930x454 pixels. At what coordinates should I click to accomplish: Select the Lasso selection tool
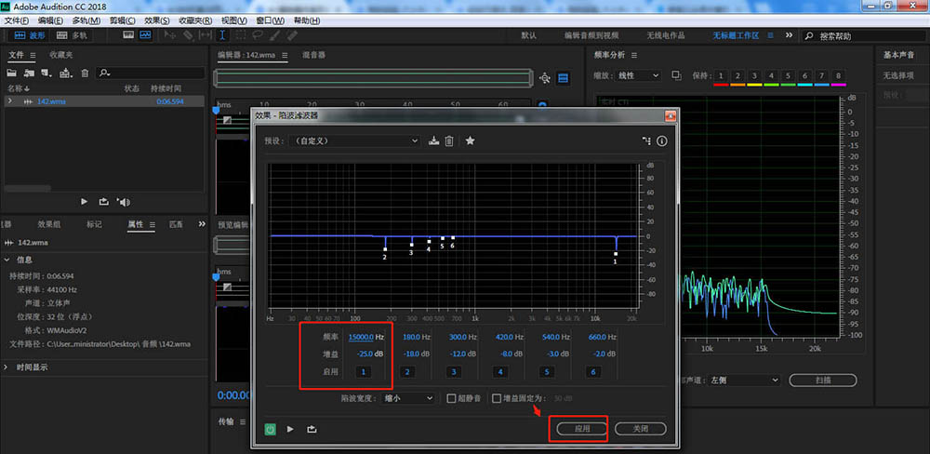[258, 35]
